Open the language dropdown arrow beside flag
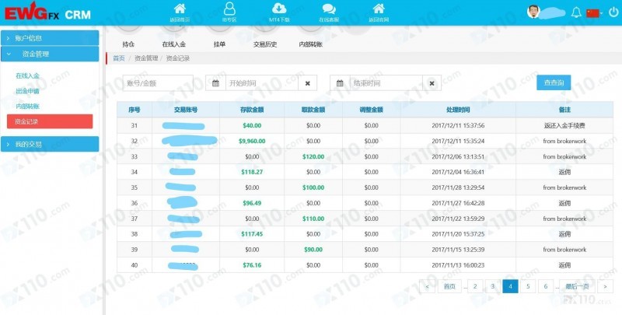This screenshot has width=622, height=315. click(x=602, y=13)
